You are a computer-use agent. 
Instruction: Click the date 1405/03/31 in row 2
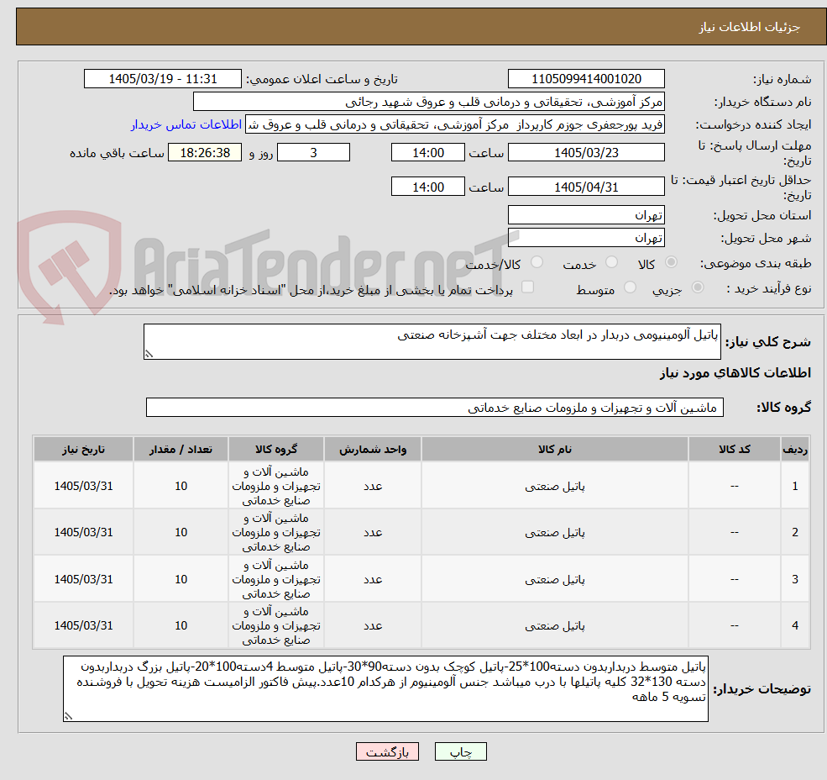point(83,532)
